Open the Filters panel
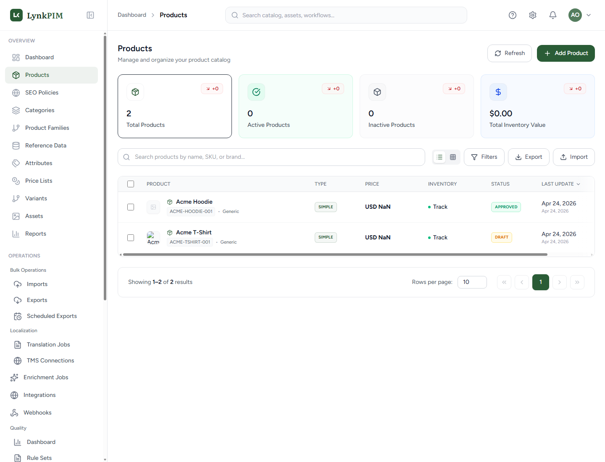Screen dimensions: 605x462 [484, 157]
